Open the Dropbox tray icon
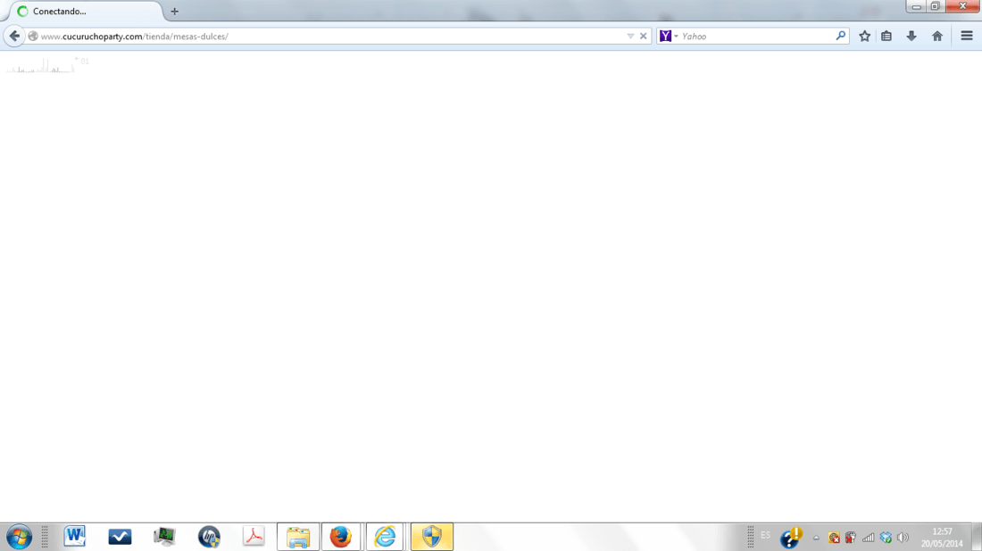 886,538
